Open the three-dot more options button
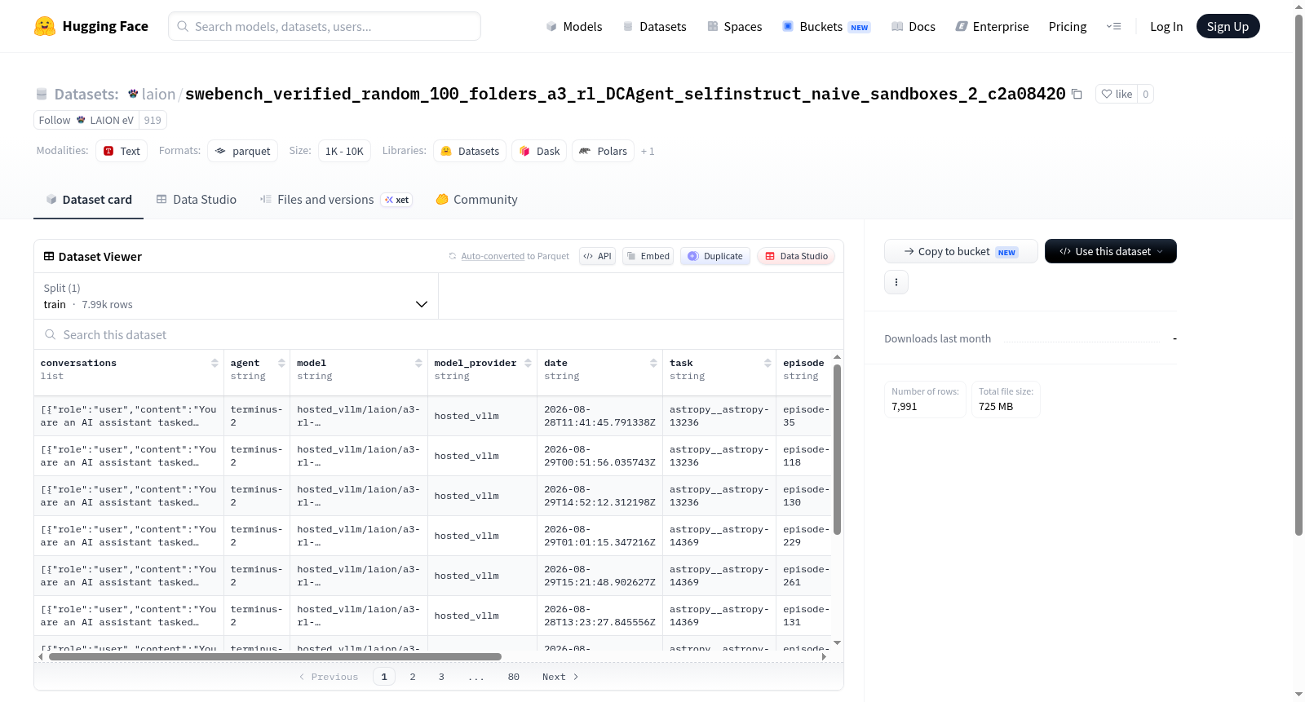This screenshot has height=702, width=1305. click(896, 282)
